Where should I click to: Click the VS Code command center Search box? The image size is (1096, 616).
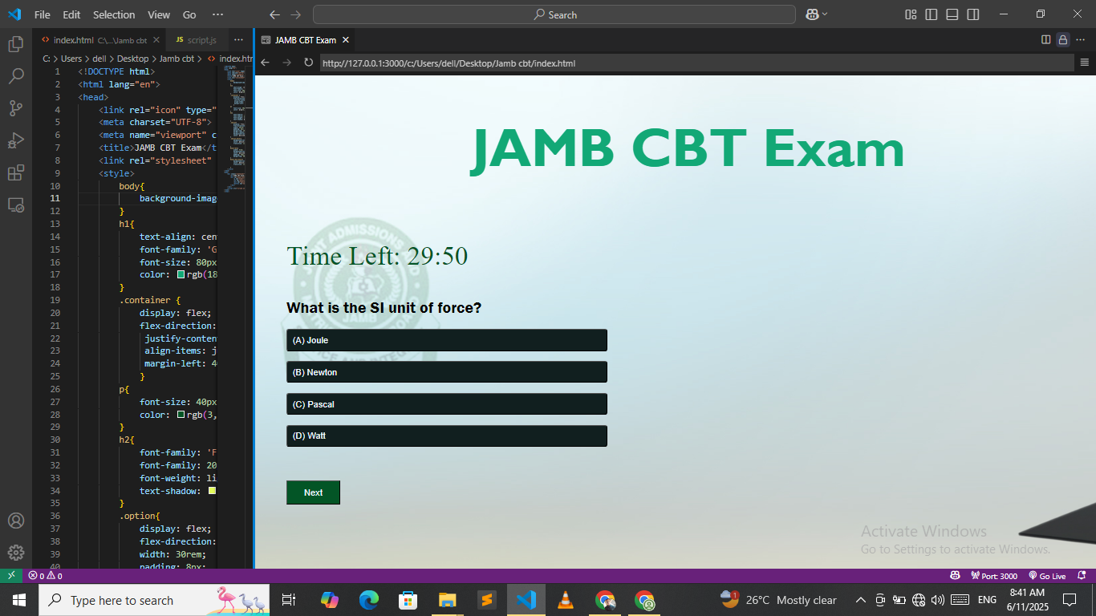pos(554,14)
